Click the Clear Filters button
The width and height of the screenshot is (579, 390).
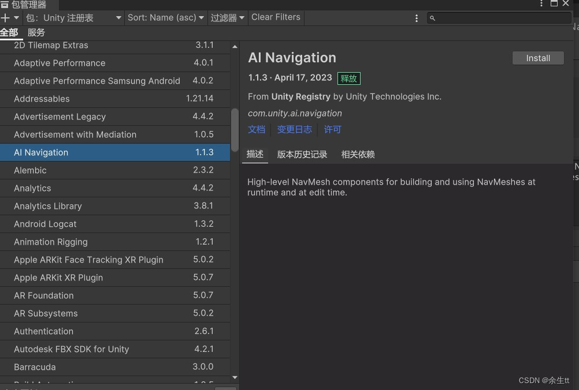click(x=276, y=17)
